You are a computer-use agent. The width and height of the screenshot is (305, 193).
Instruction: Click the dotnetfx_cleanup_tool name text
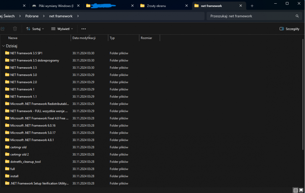tap(26, 162)
